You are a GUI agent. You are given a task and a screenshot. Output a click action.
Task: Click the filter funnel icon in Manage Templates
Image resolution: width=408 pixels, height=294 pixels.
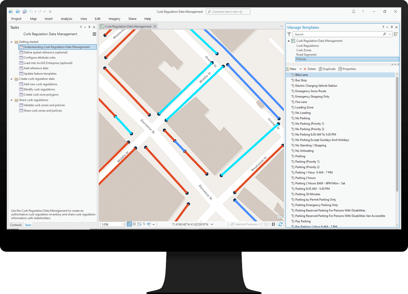coord(289,34)
